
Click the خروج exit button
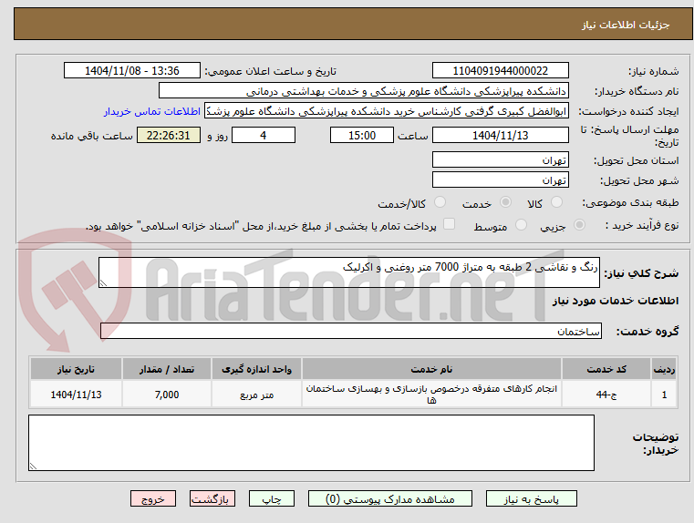click(x=152, y=498)
